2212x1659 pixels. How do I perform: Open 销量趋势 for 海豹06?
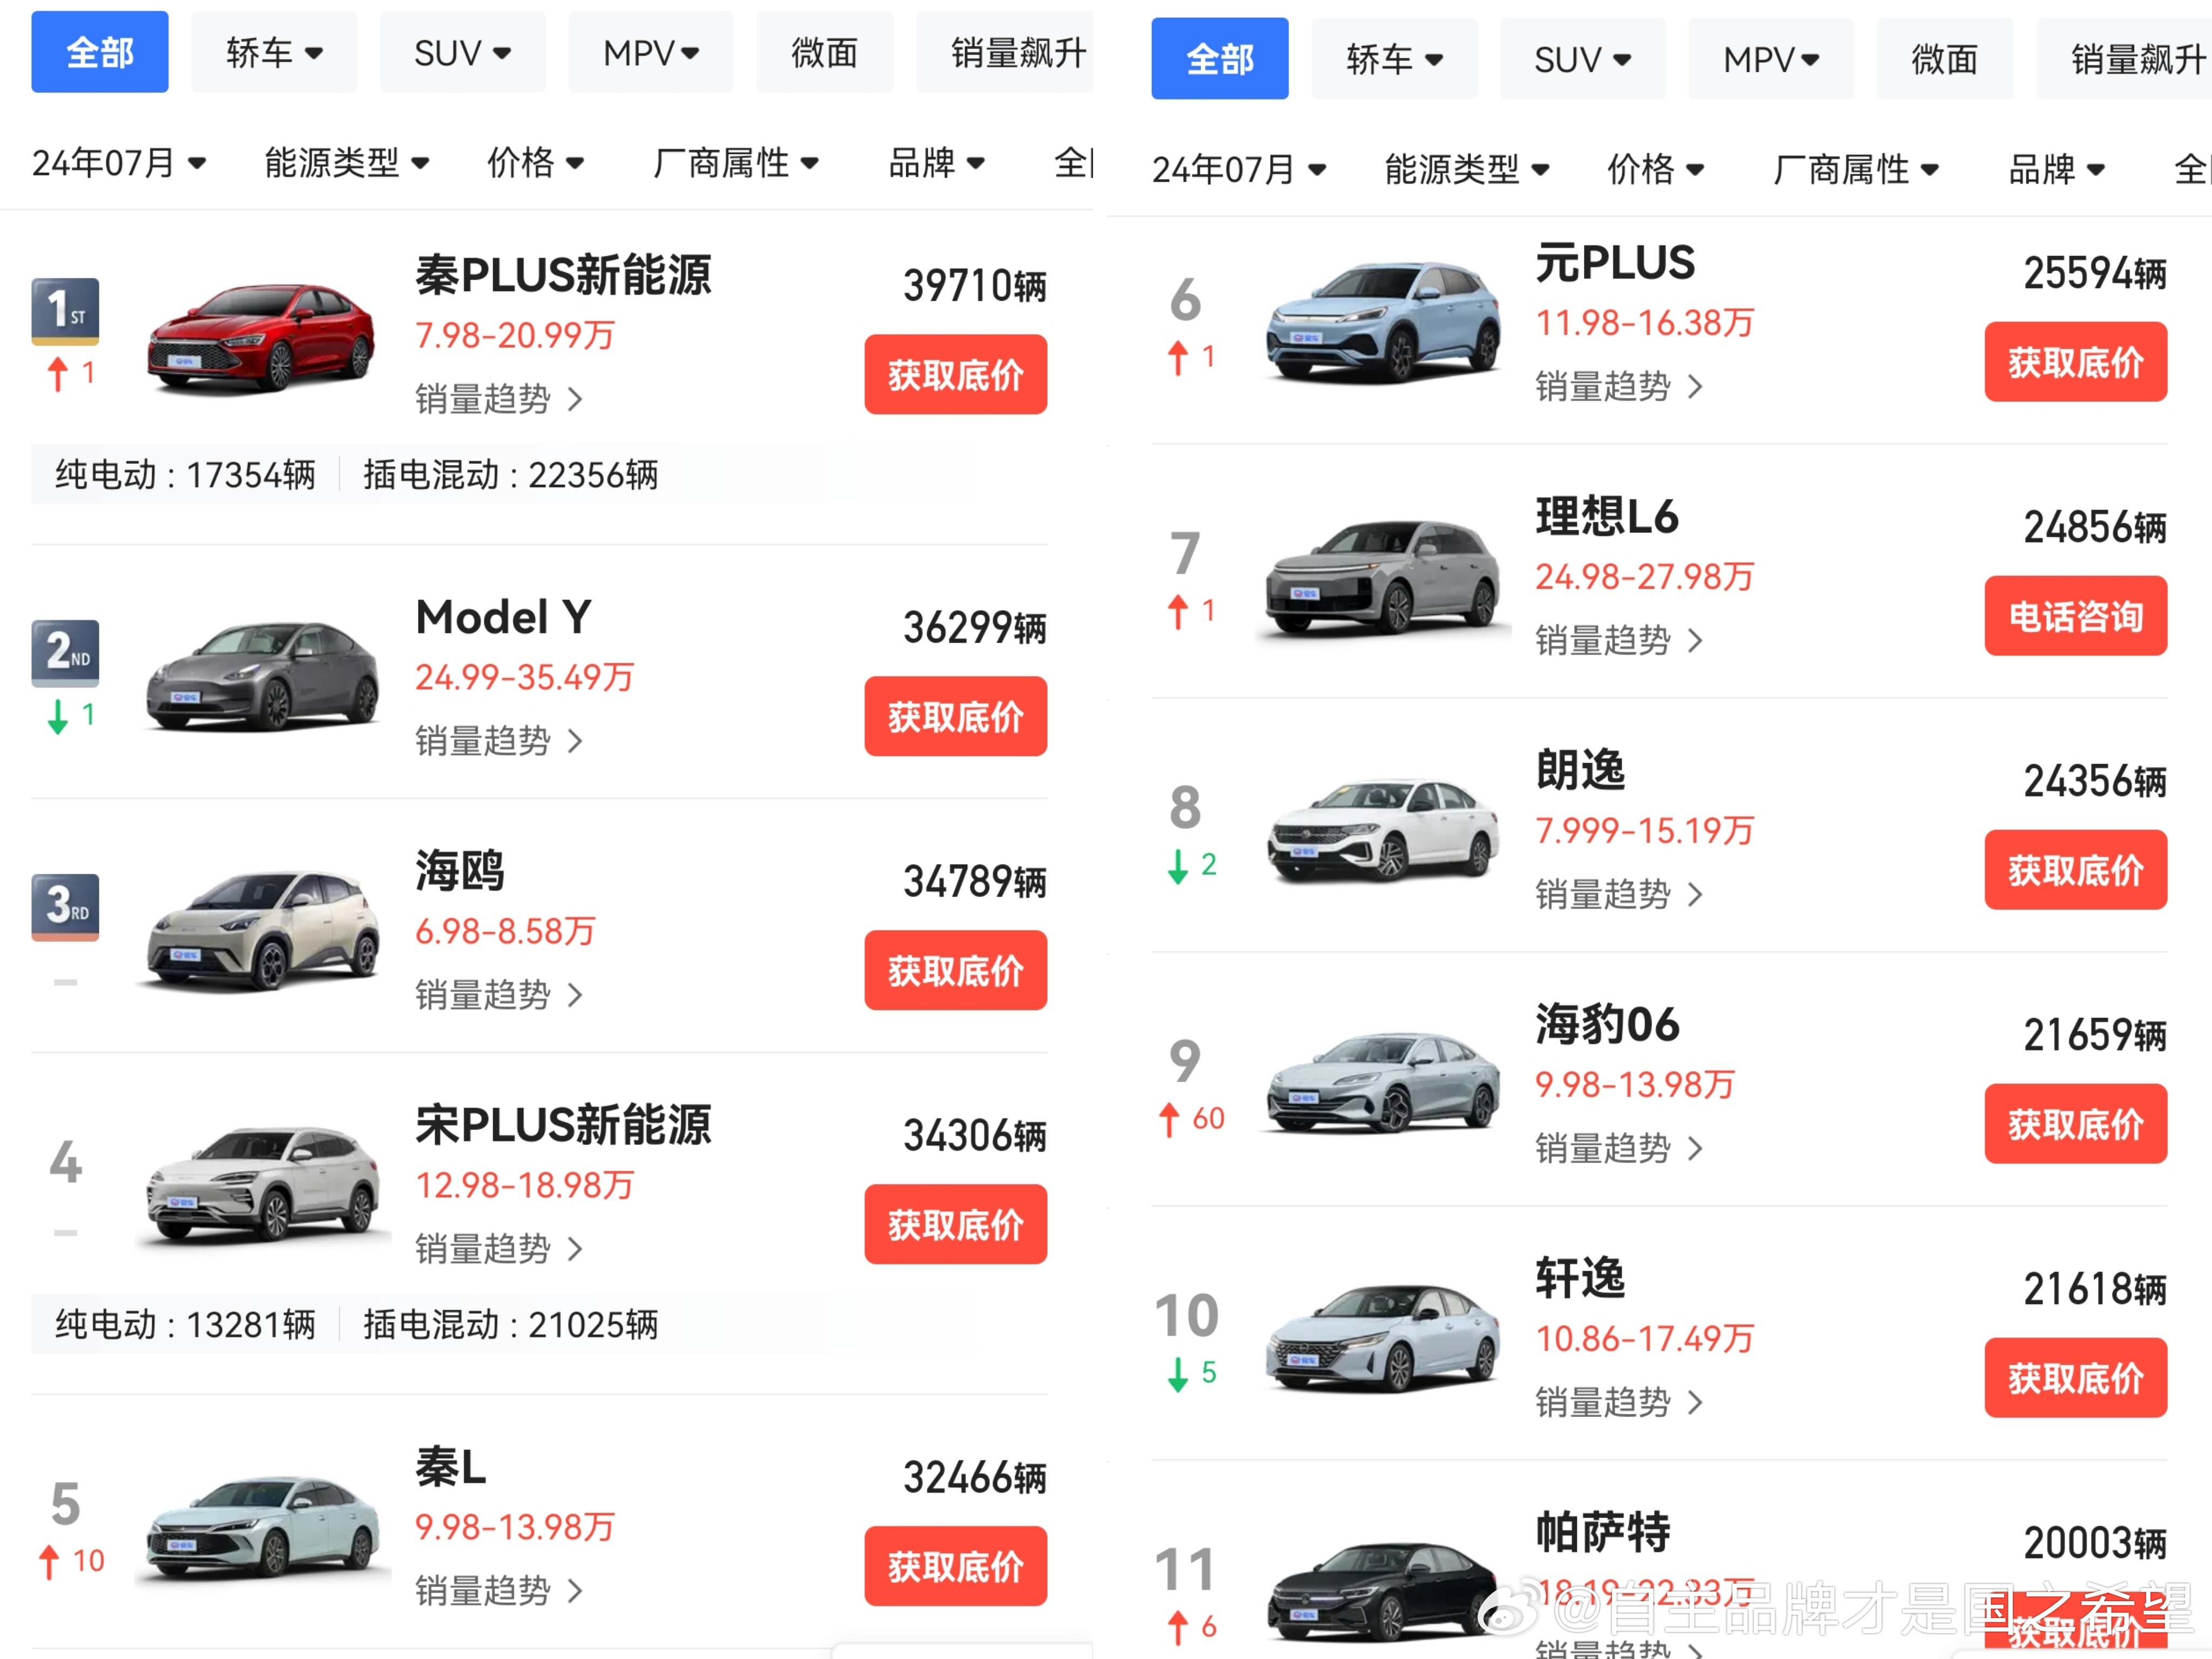[x=1619, y=1148]
